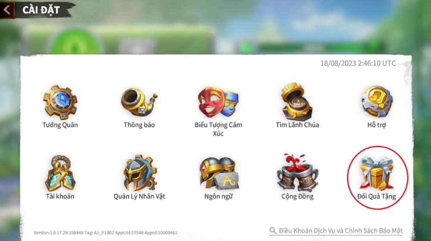
Task: Click the Đổi Quà Tặng text label
Action: point(377,197)
